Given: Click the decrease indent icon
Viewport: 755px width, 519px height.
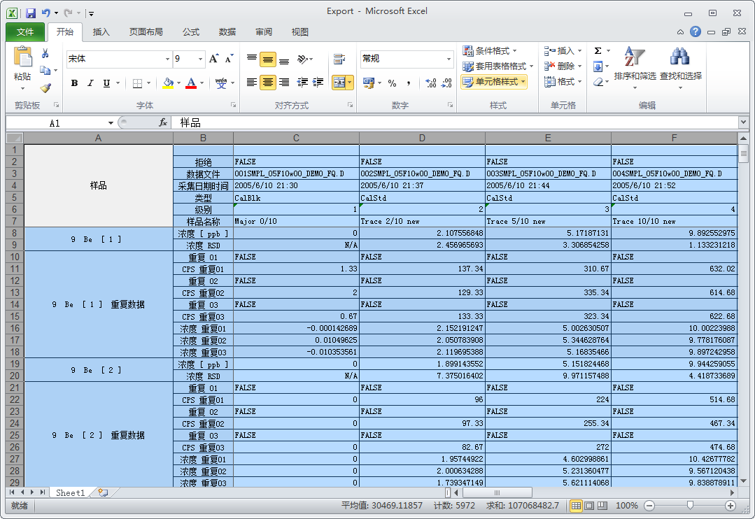Looking at the screenshot, I should (x=302, y=83).
